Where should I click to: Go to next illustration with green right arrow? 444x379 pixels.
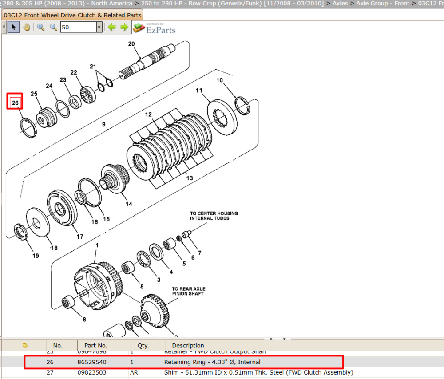[124, 27]
